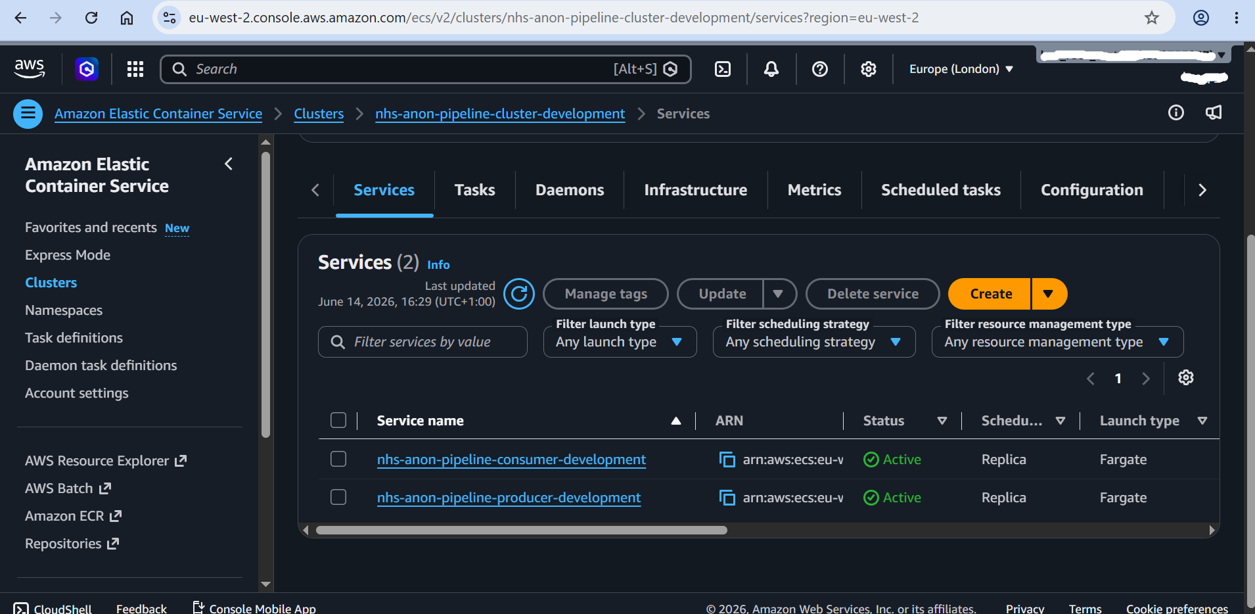
Task: Click the sidebar vertical scrollbar thumb
Action: [265, 295]
